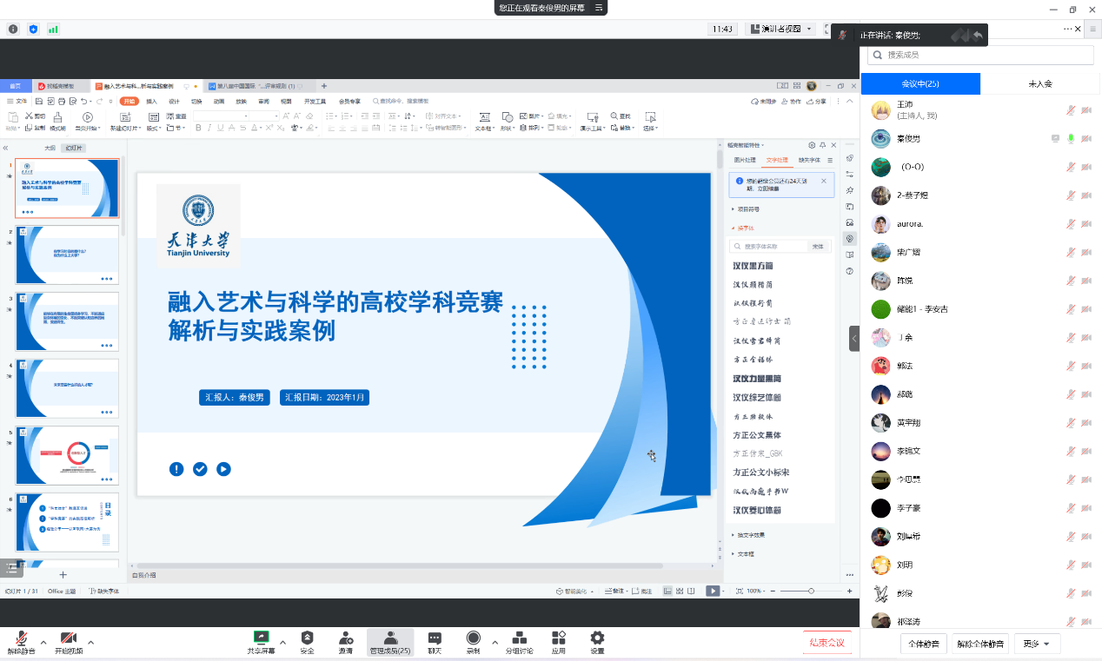Image resolution: width=1102 pixels, height=661 pixels.
Task: Toggle microphone icon beside participant aurora.
Action: [x=1071, y=224]
